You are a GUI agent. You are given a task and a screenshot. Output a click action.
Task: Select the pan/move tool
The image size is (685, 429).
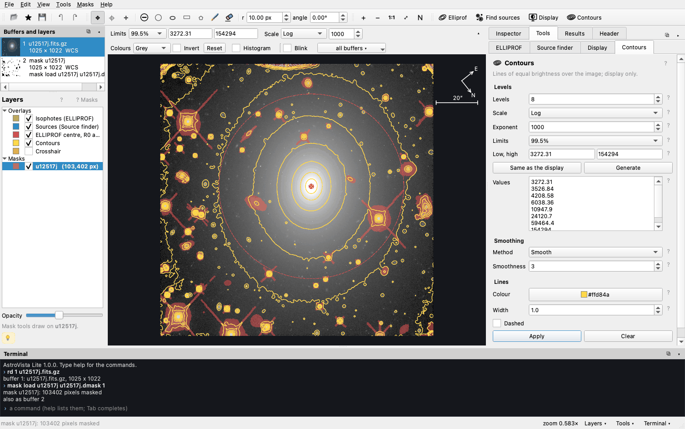[x=97, y=18]
